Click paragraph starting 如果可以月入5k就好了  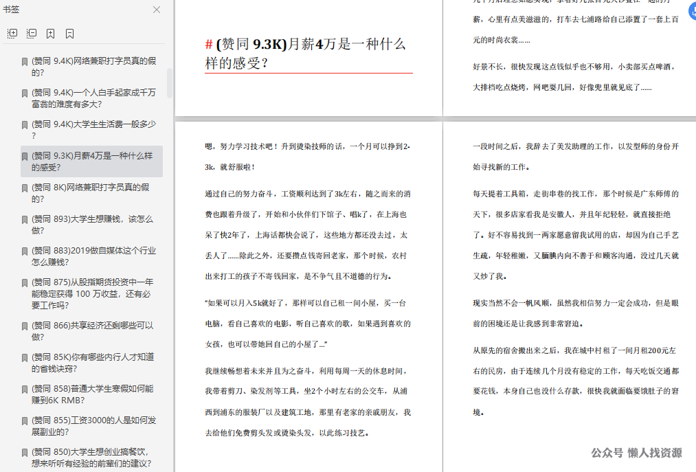click(307, 323)
